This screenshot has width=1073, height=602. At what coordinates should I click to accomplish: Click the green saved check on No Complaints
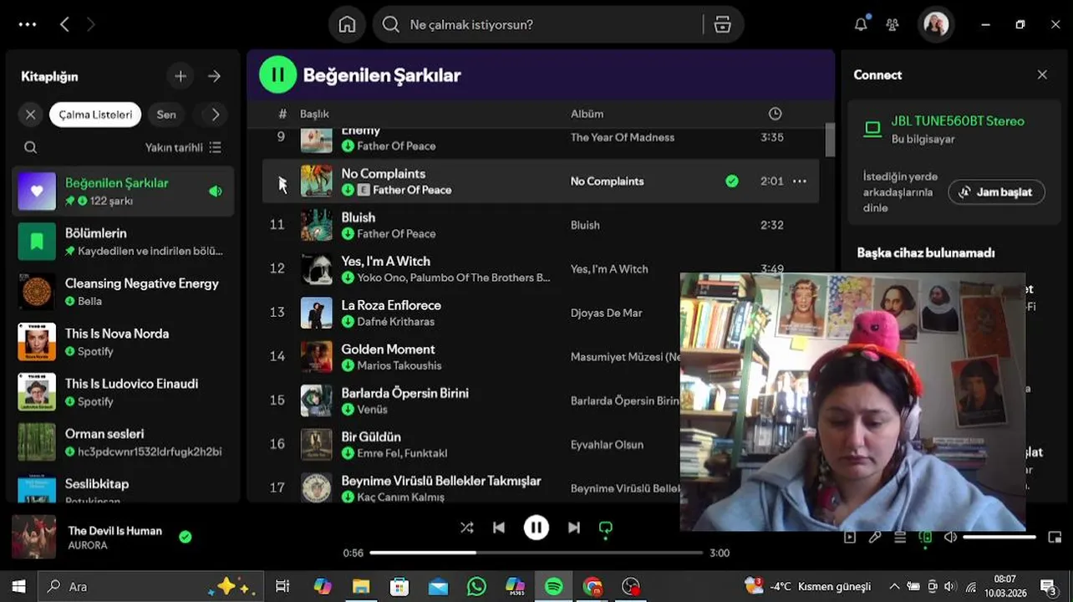pos(732,181)
